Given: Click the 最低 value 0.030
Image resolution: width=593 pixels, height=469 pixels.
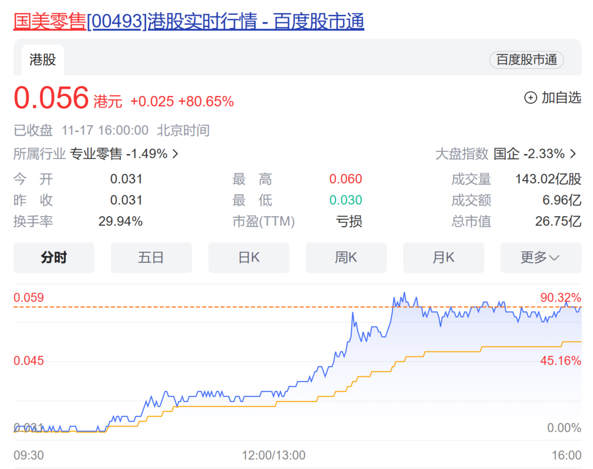Looking at the screenshot, I should click(x=346, y=200).
